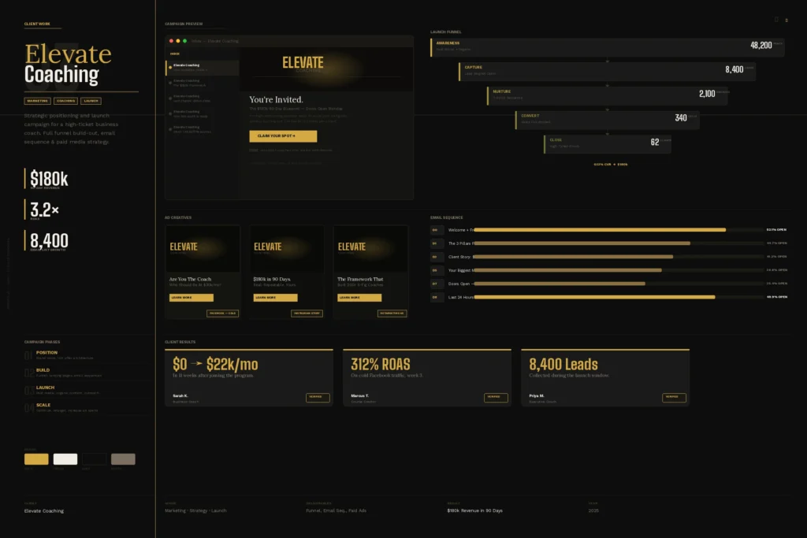
Task: Select the Position campaign phase
Action: pos(47,353)
